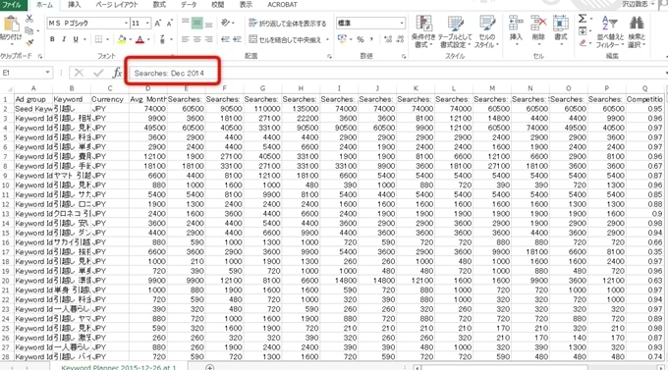Click the increase indent icon
The image size is (668, 370).
(x=237, y=39)
